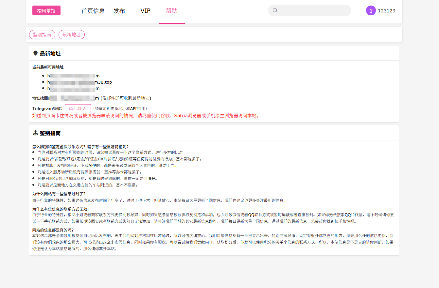Image resolution: width=439 pixels, height=288 pixels.
Task: Click the location pin icon by 最新地址
Action: (35, 53)
